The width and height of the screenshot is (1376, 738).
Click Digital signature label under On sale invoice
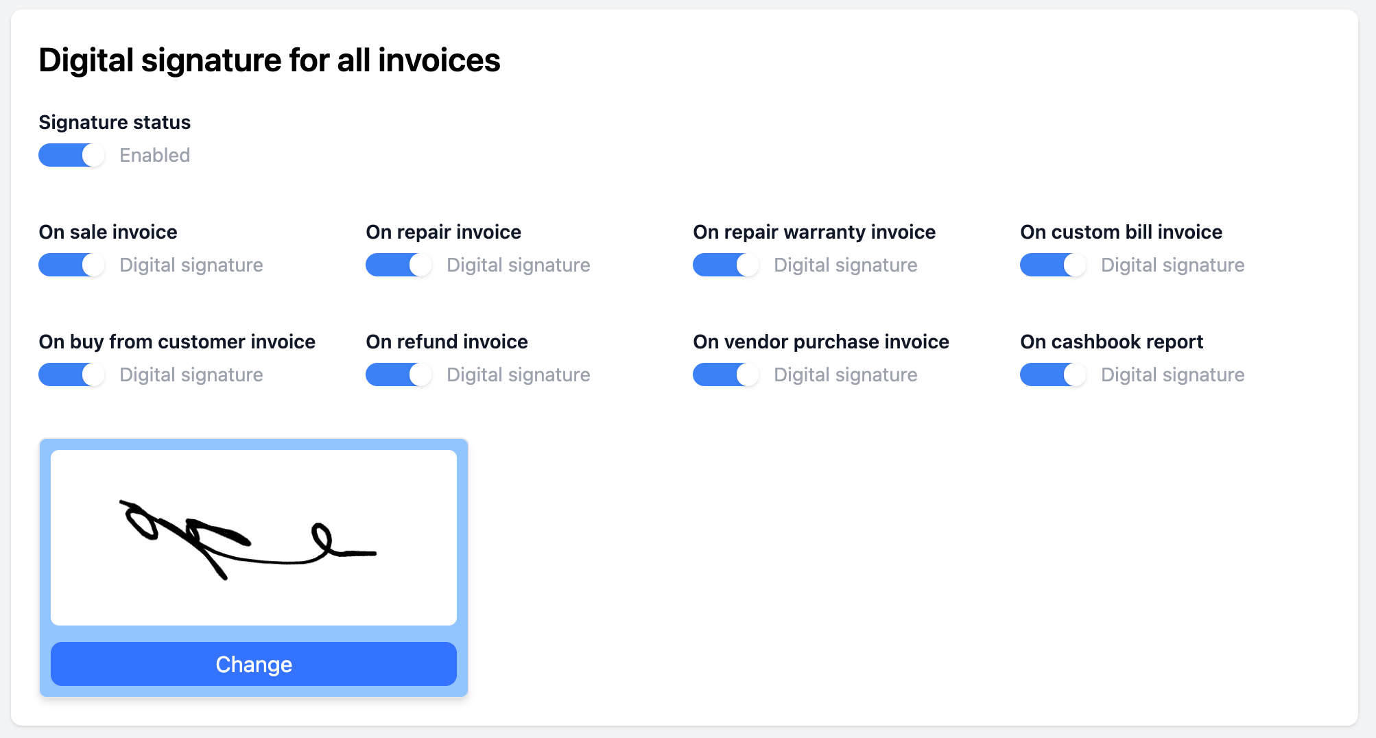(x=191, y=265)
